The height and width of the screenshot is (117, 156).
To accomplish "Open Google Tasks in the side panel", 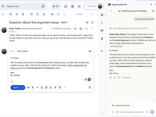I will [x=102, y=30].
